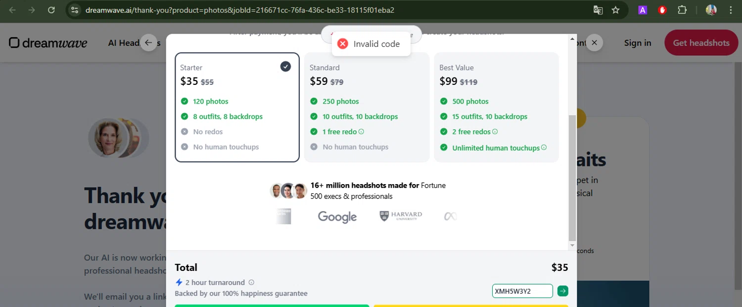Click the dreamwave logo
The image size is (742, 307).
[x=48, y=43]
